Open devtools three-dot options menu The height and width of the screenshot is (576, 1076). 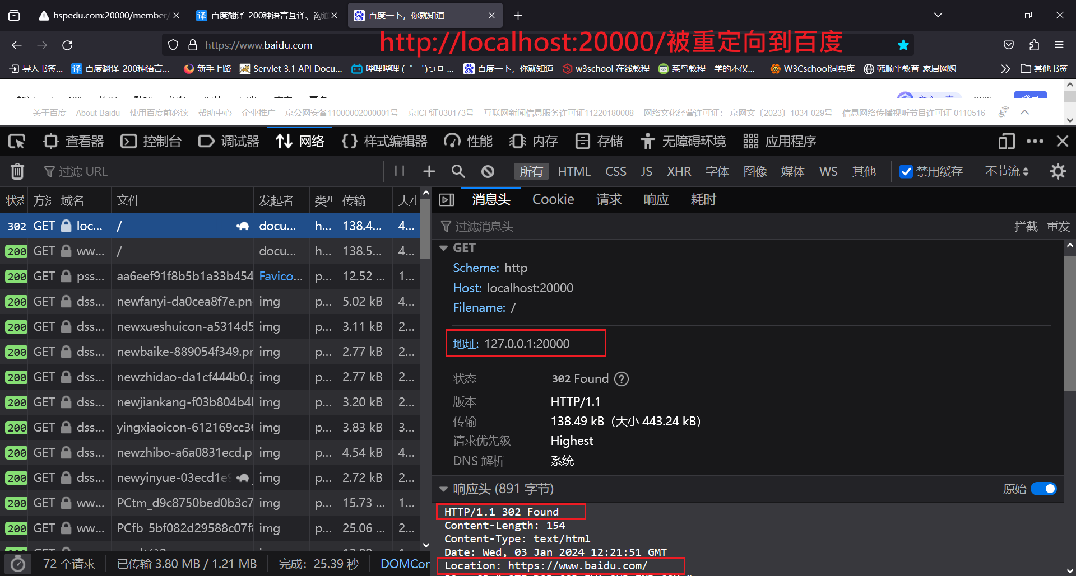click(1035, 141)
